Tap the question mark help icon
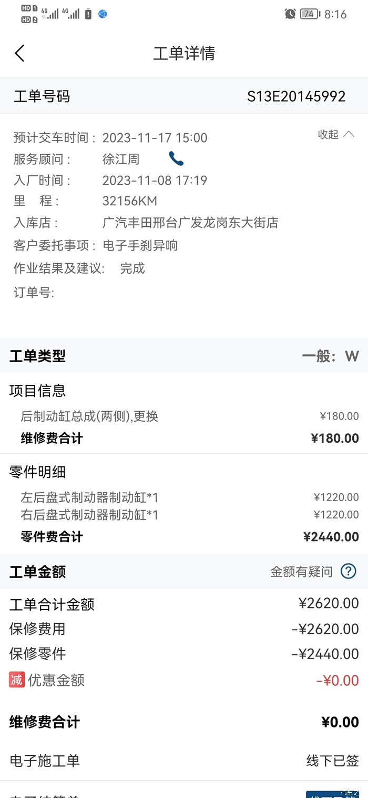The width and height of the screenshot is (368, 798). pyautogui.click(x=348, y=571)
